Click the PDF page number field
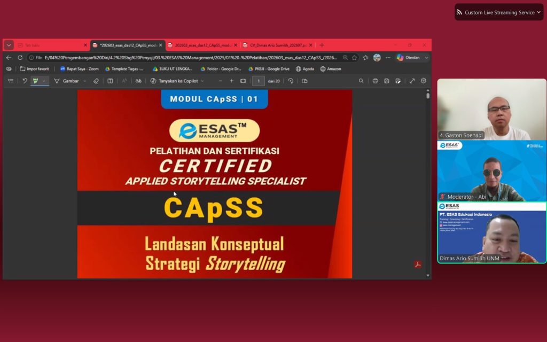 point(259,81)
